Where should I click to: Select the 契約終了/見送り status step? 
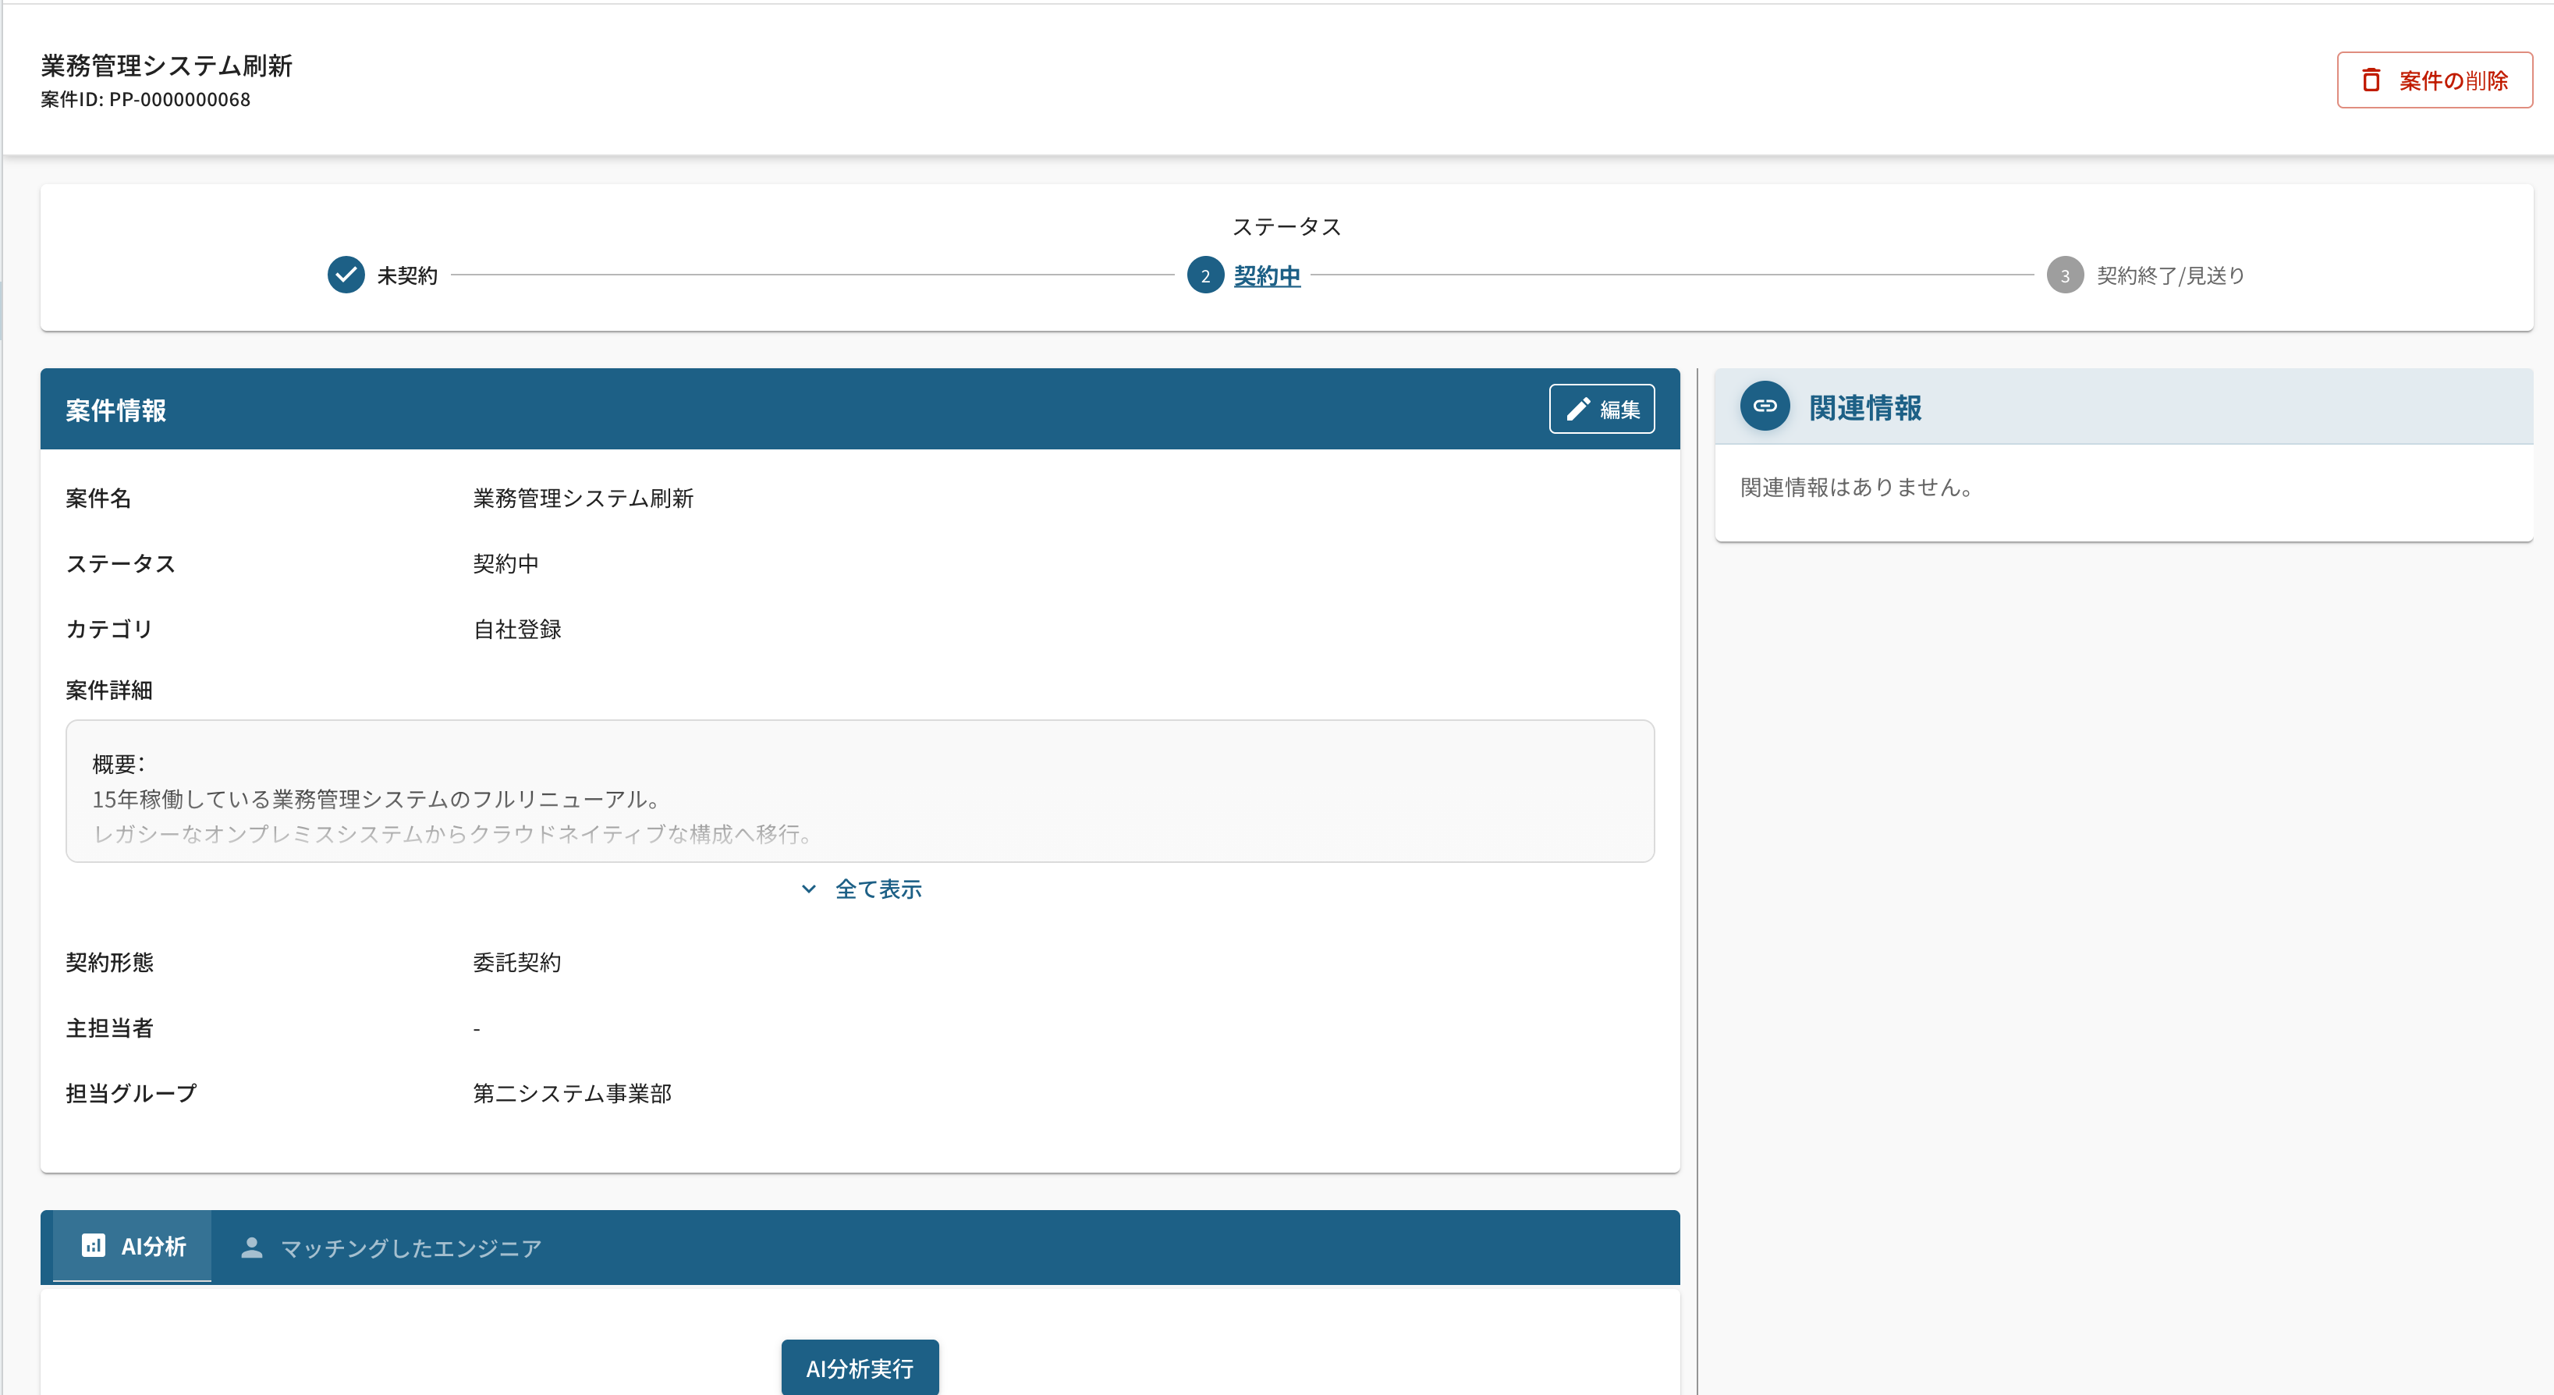pos(2169,275)
